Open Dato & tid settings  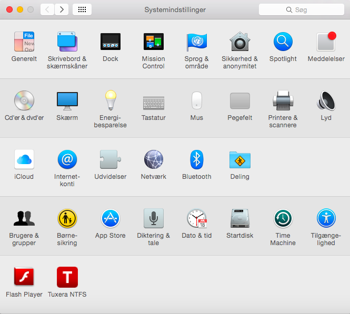coord(196,218)
